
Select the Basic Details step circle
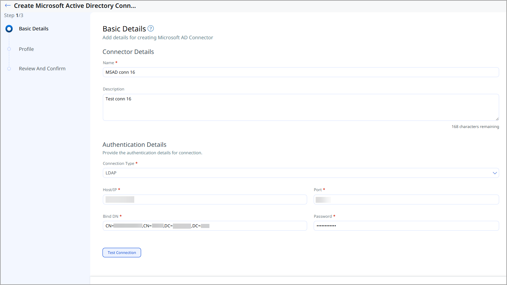pyautogui.click(x=9, y=29)
